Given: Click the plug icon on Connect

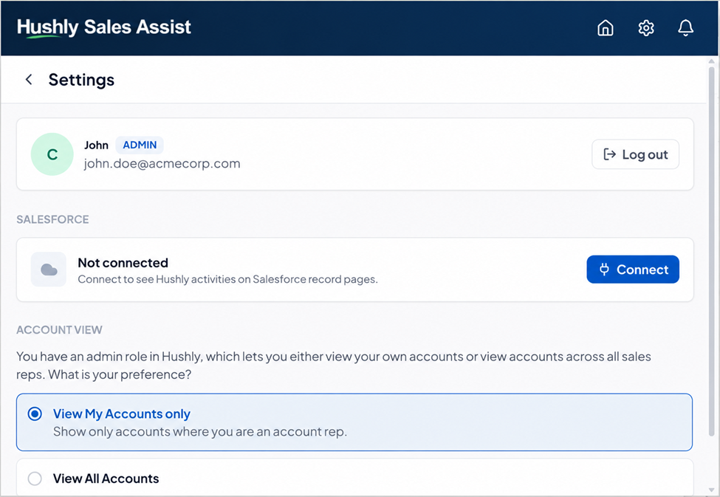Looking at the screenshot, I should pyautogui.click(x=604, y=269).
